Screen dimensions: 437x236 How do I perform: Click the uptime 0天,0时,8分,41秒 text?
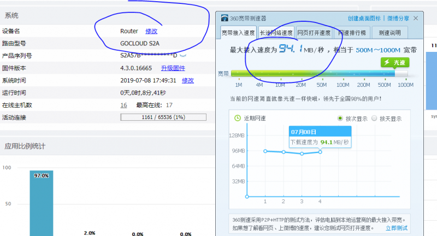(143, 93)
